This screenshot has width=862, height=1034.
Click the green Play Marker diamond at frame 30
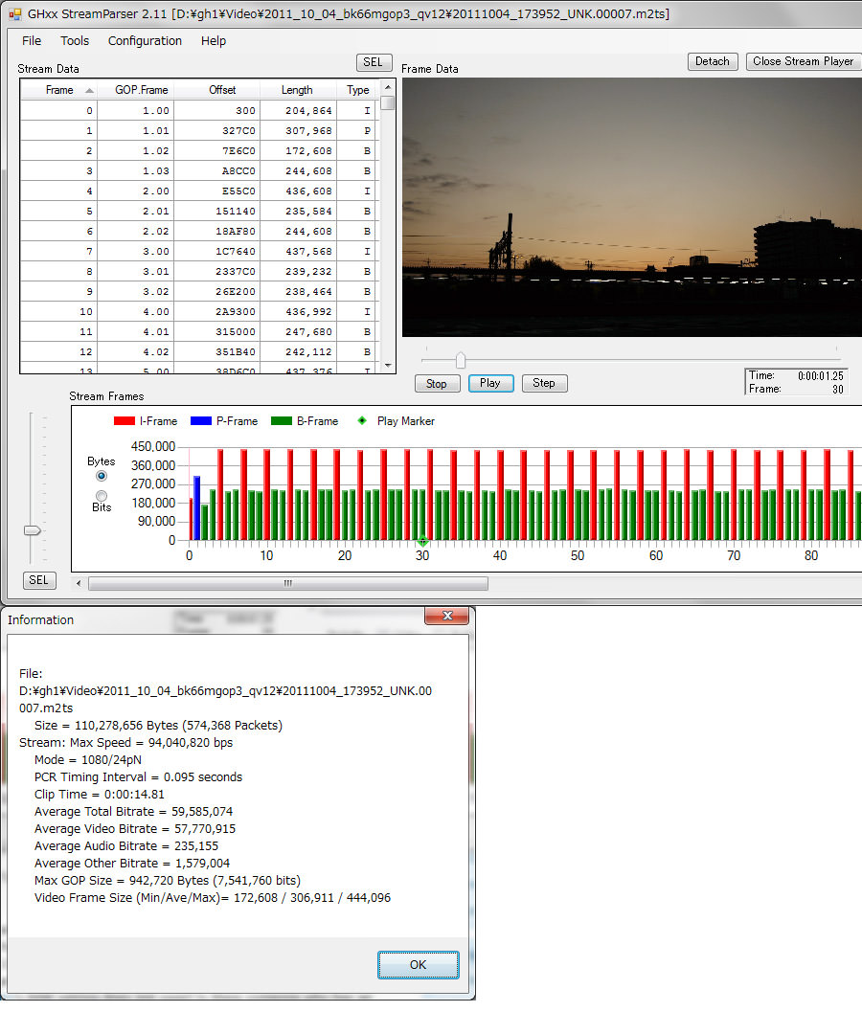tap(422, 542)
